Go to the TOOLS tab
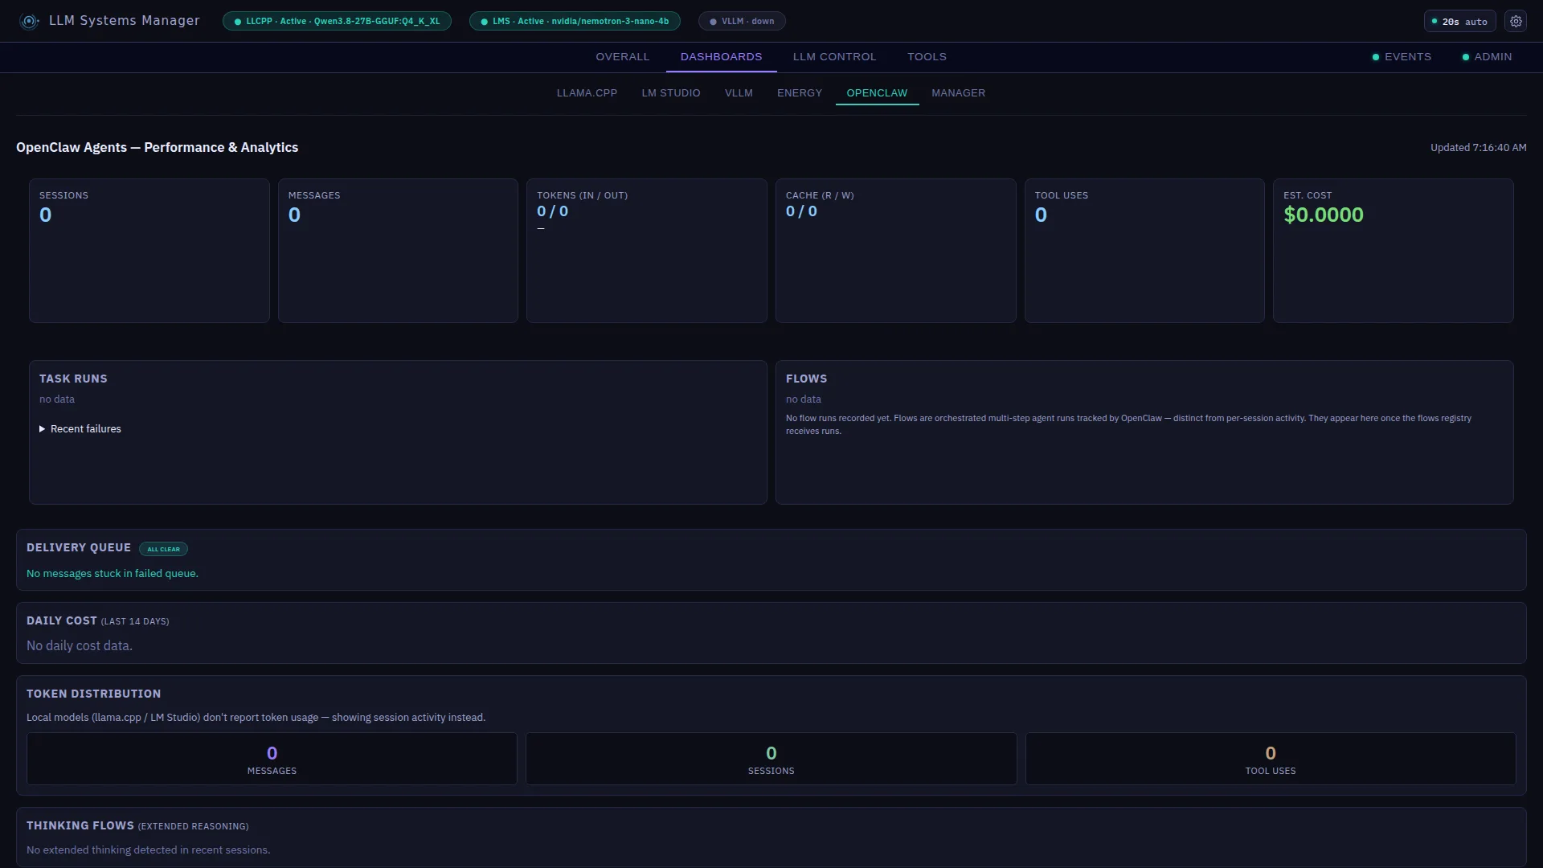This screenshot has width=1543, height=868. [x=927, y=57]
